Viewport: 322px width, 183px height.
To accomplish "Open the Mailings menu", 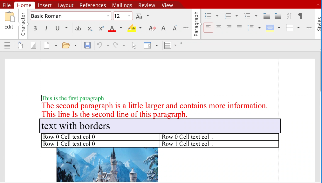I will click(x=122, y=5).
